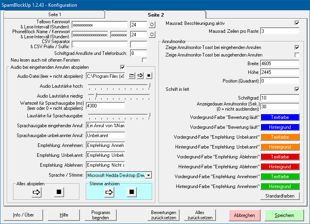Pick orange Textfarbe for Empfehlung Unbekannt
Image resolution: width=310 pixels, height=224 pixels.
coord(280,137)
